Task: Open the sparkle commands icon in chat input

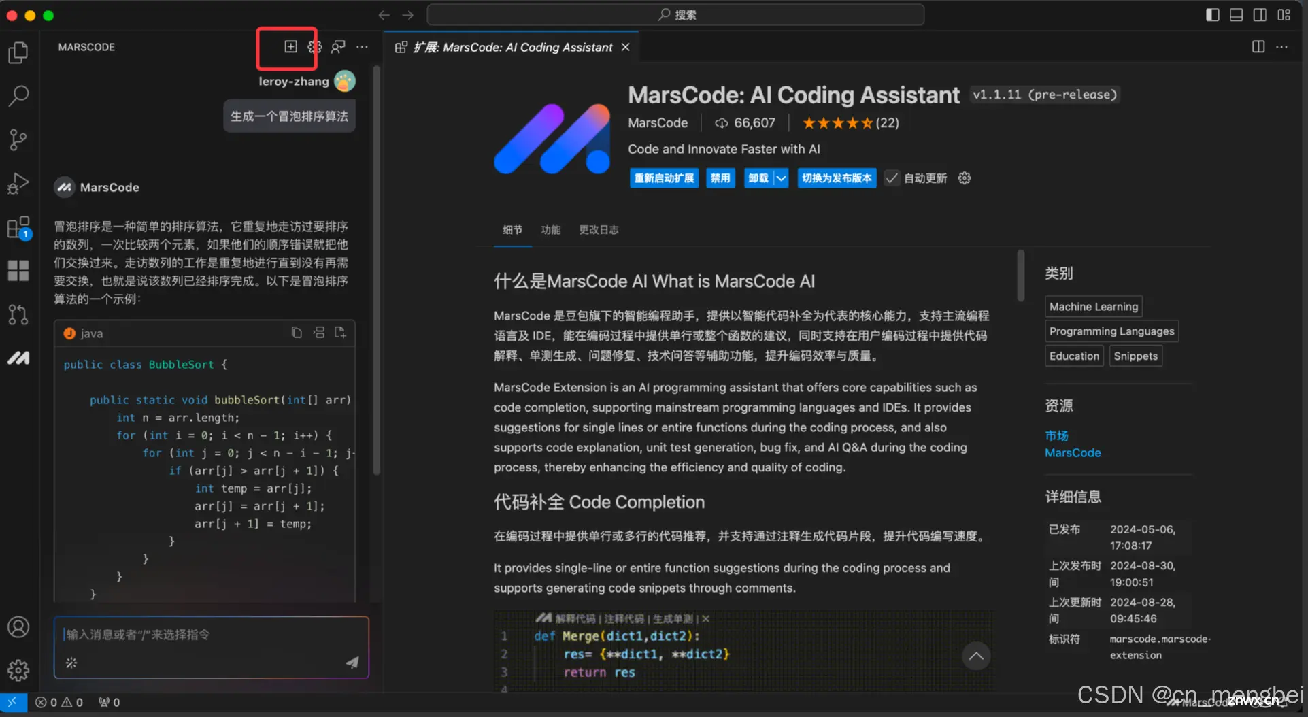Action: click(71, 663)
